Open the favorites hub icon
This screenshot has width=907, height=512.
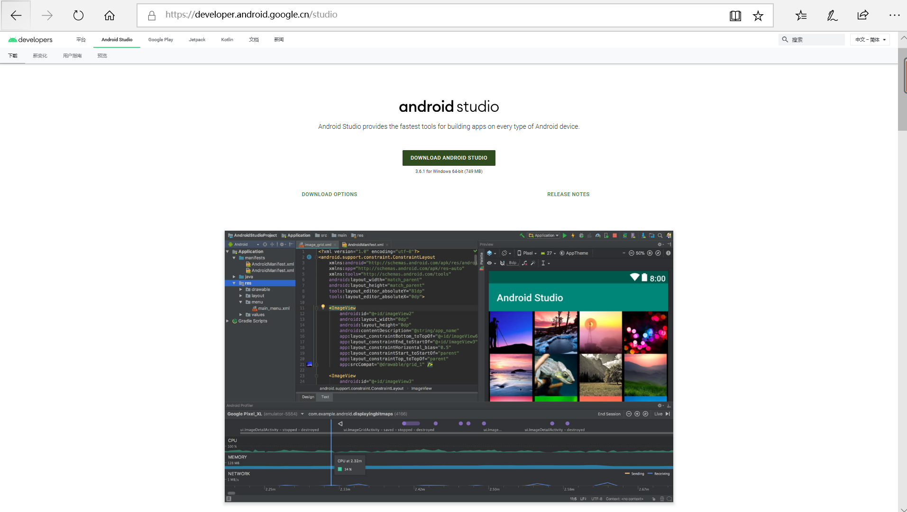pos(801,16)
